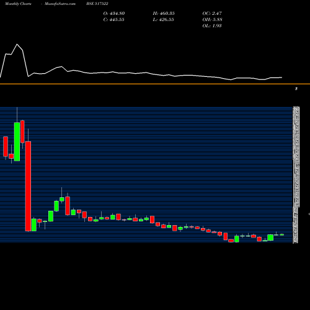This screenshot has width=310, height=310.
Task: Click the last green candlestick at far right
Action: [282, 234]
